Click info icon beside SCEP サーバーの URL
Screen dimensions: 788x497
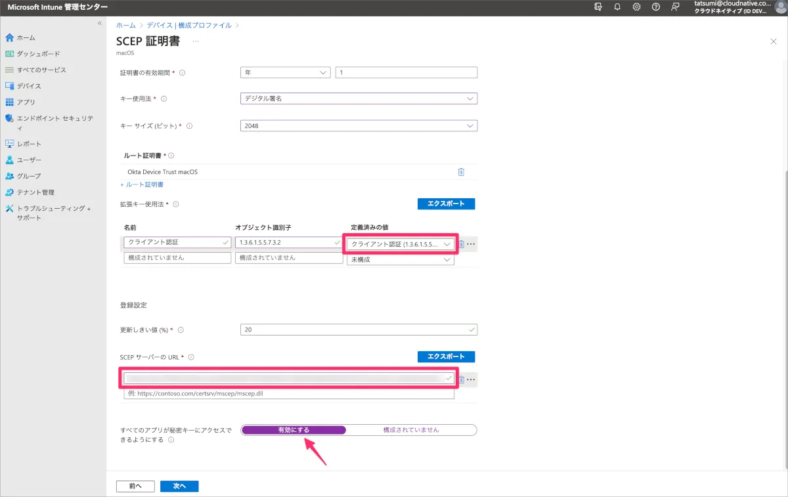click(191, 357)
